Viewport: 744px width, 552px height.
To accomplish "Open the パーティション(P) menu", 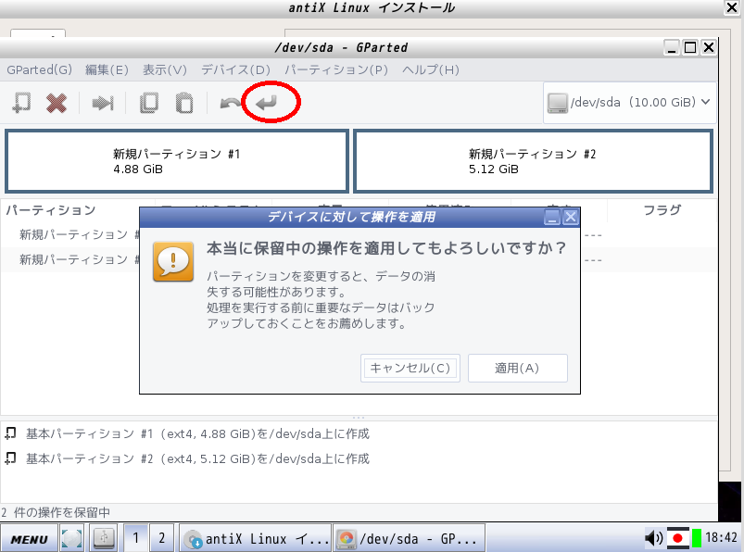I will [x=336, y=69].
